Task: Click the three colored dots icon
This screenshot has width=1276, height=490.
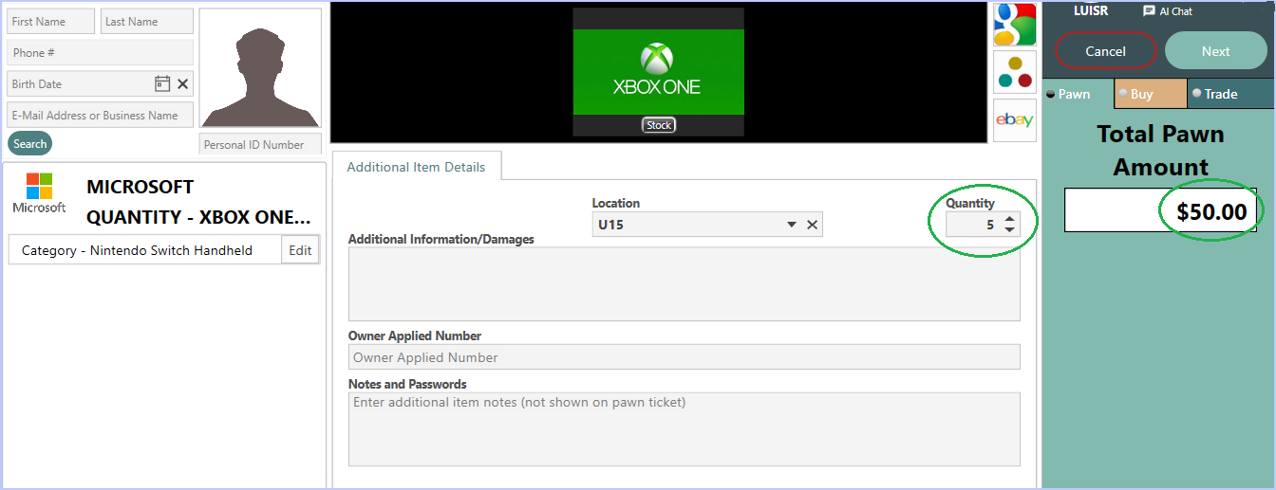Action: (1014, 72)
